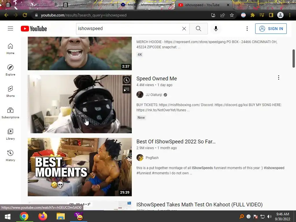Open History in the sidebar
The width and height of the screenshot is (296, 222).
[x=10, y=156]
